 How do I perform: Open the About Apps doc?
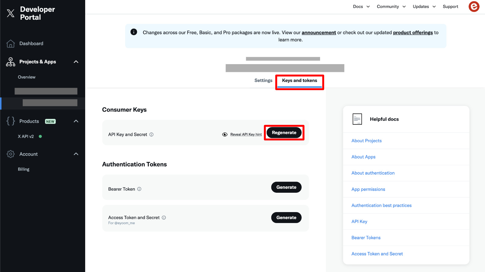coord(363,157)
